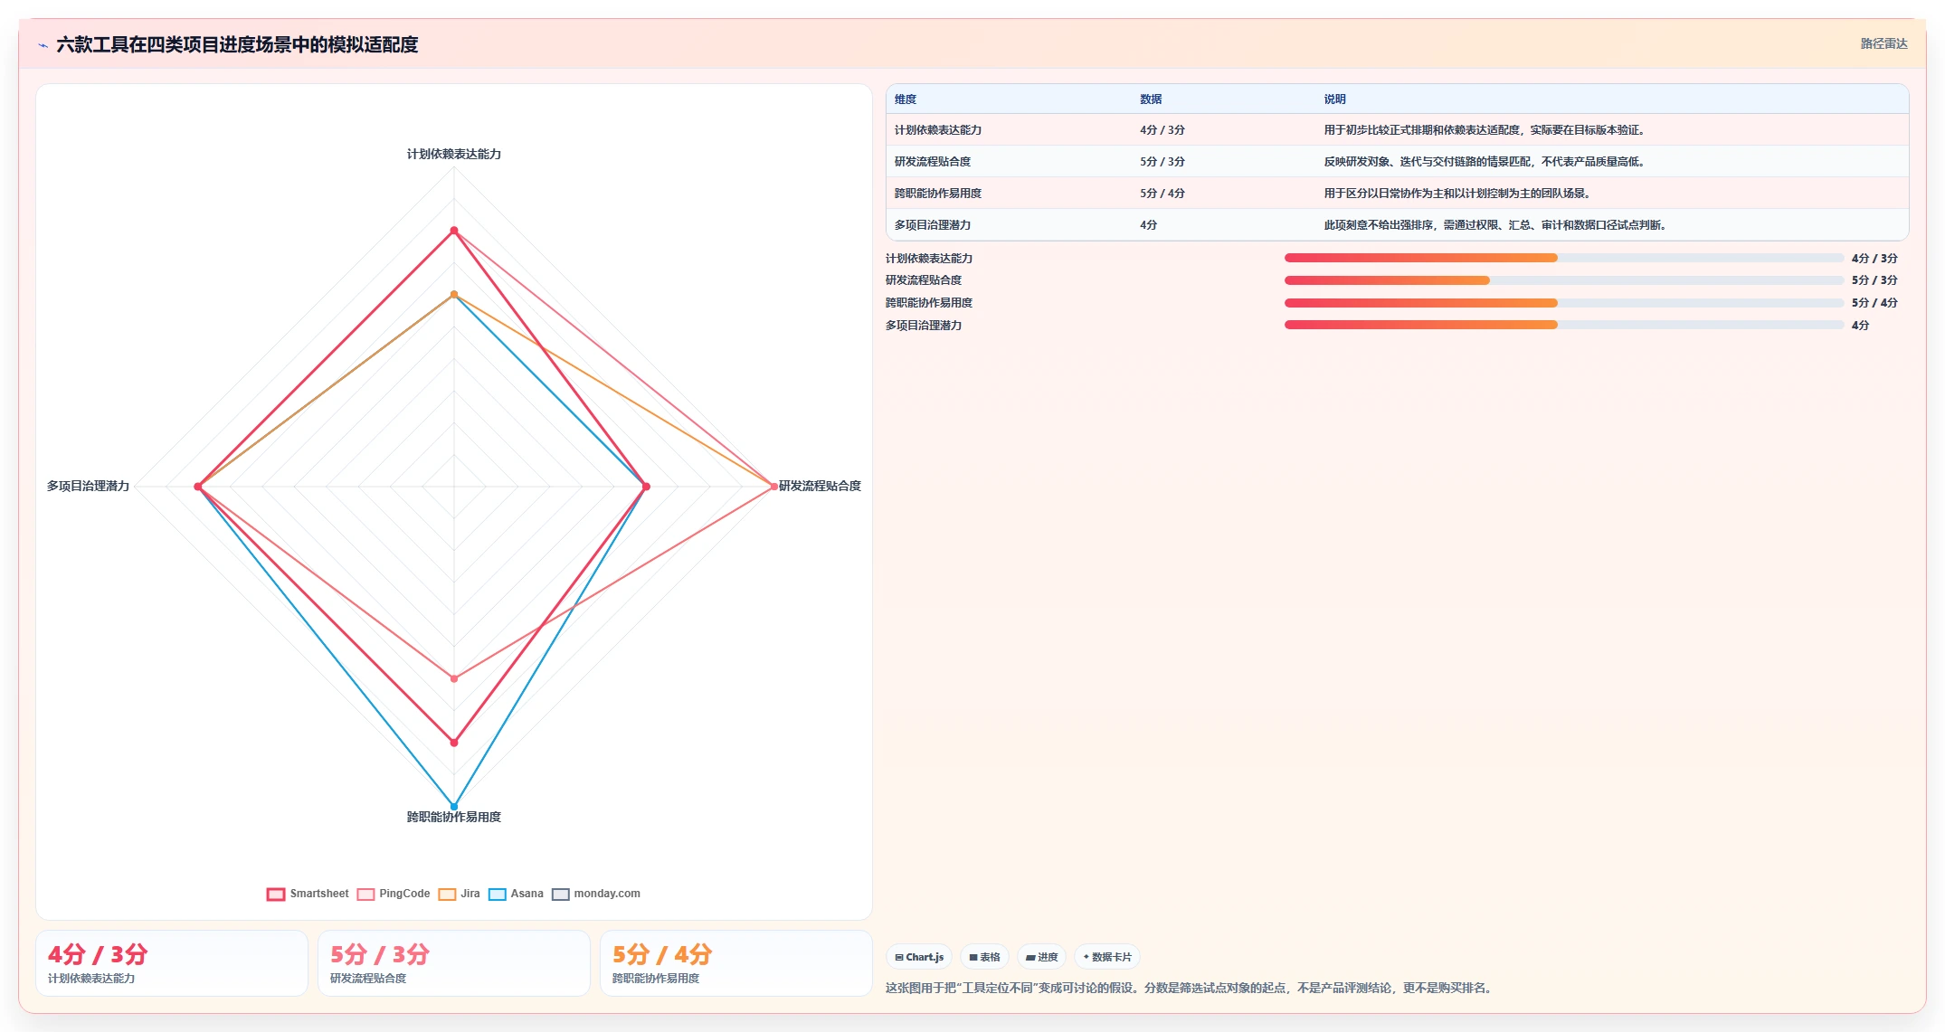Viewport: 1945px width, 1032px height.
Task: Click the 进度 tag chip
Action: point(1041,957)
